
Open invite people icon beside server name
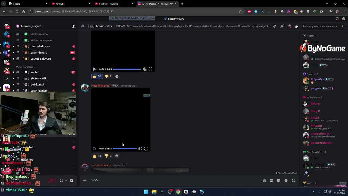(x=74, y=26)
